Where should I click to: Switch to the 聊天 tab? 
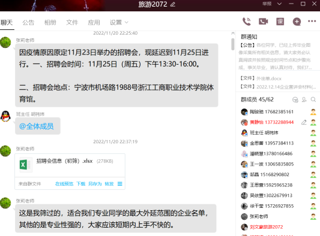[x=7, y=22]
